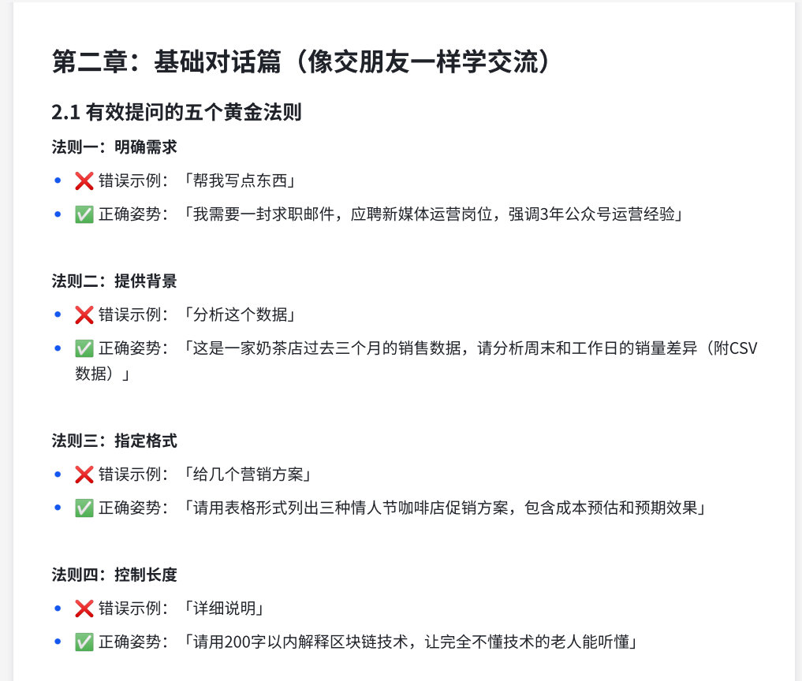
Task: Click the quoted text 「给几个营销方案」
Action: pyautogui.click(x=248, y=474)
